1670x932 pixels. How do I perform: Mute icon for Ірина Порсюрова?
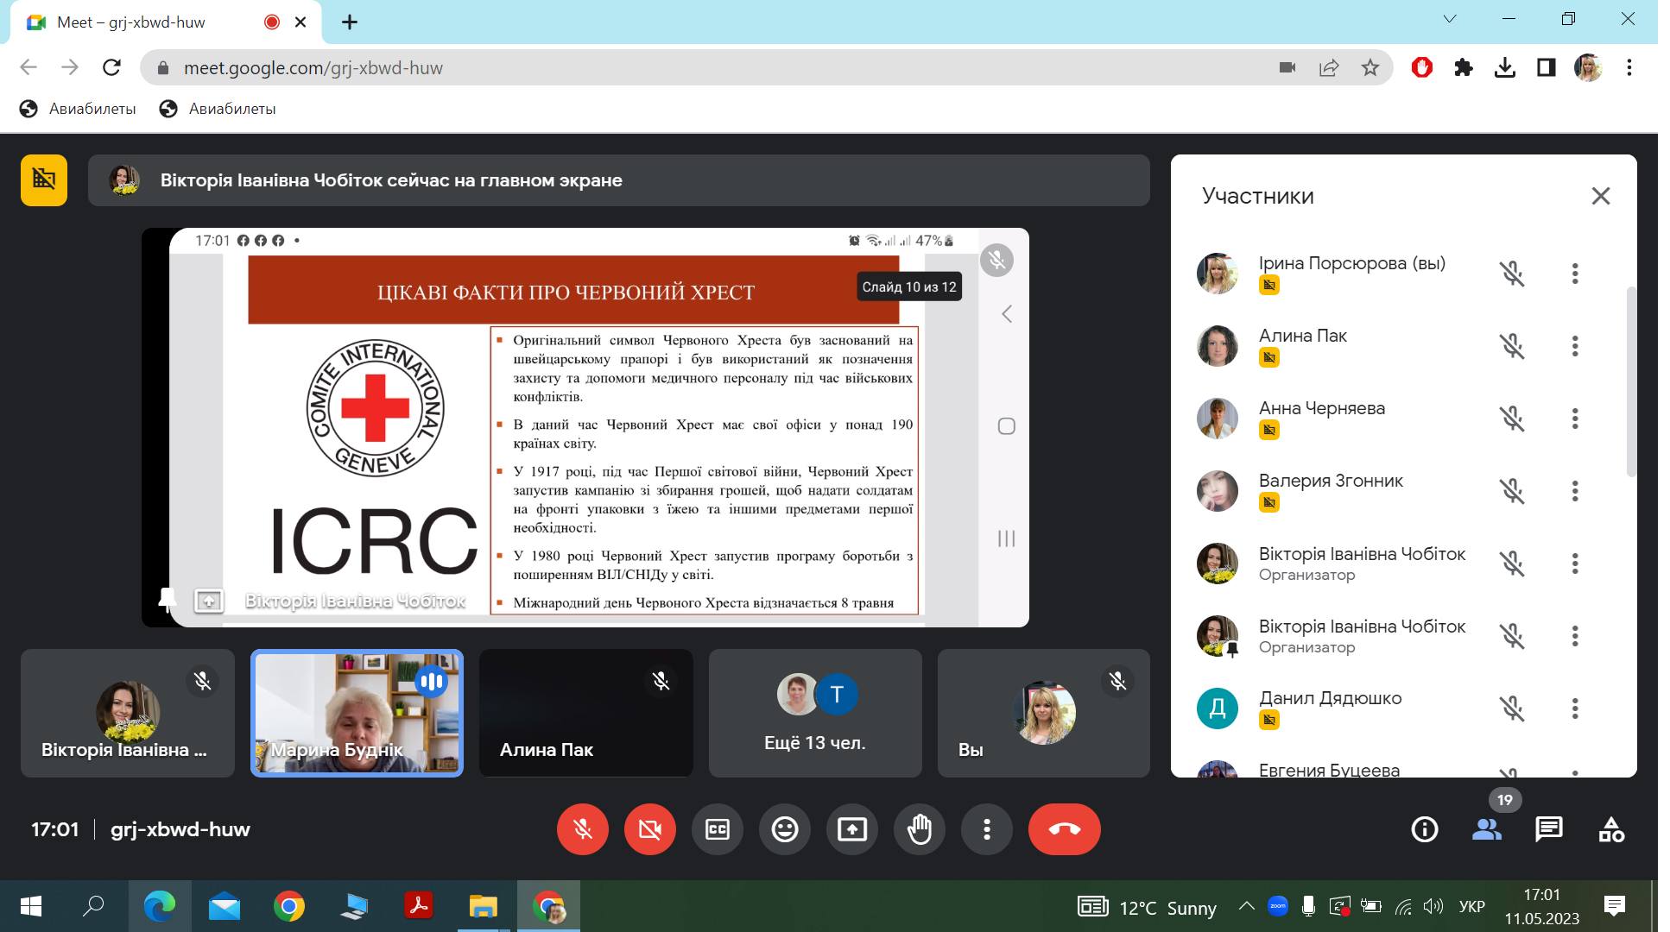click(1512, 274)
